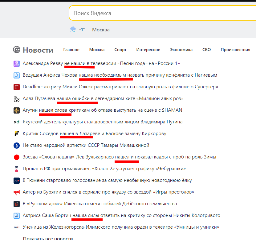Click source icon beside Анфиса Чехова headline

[17, 75]
